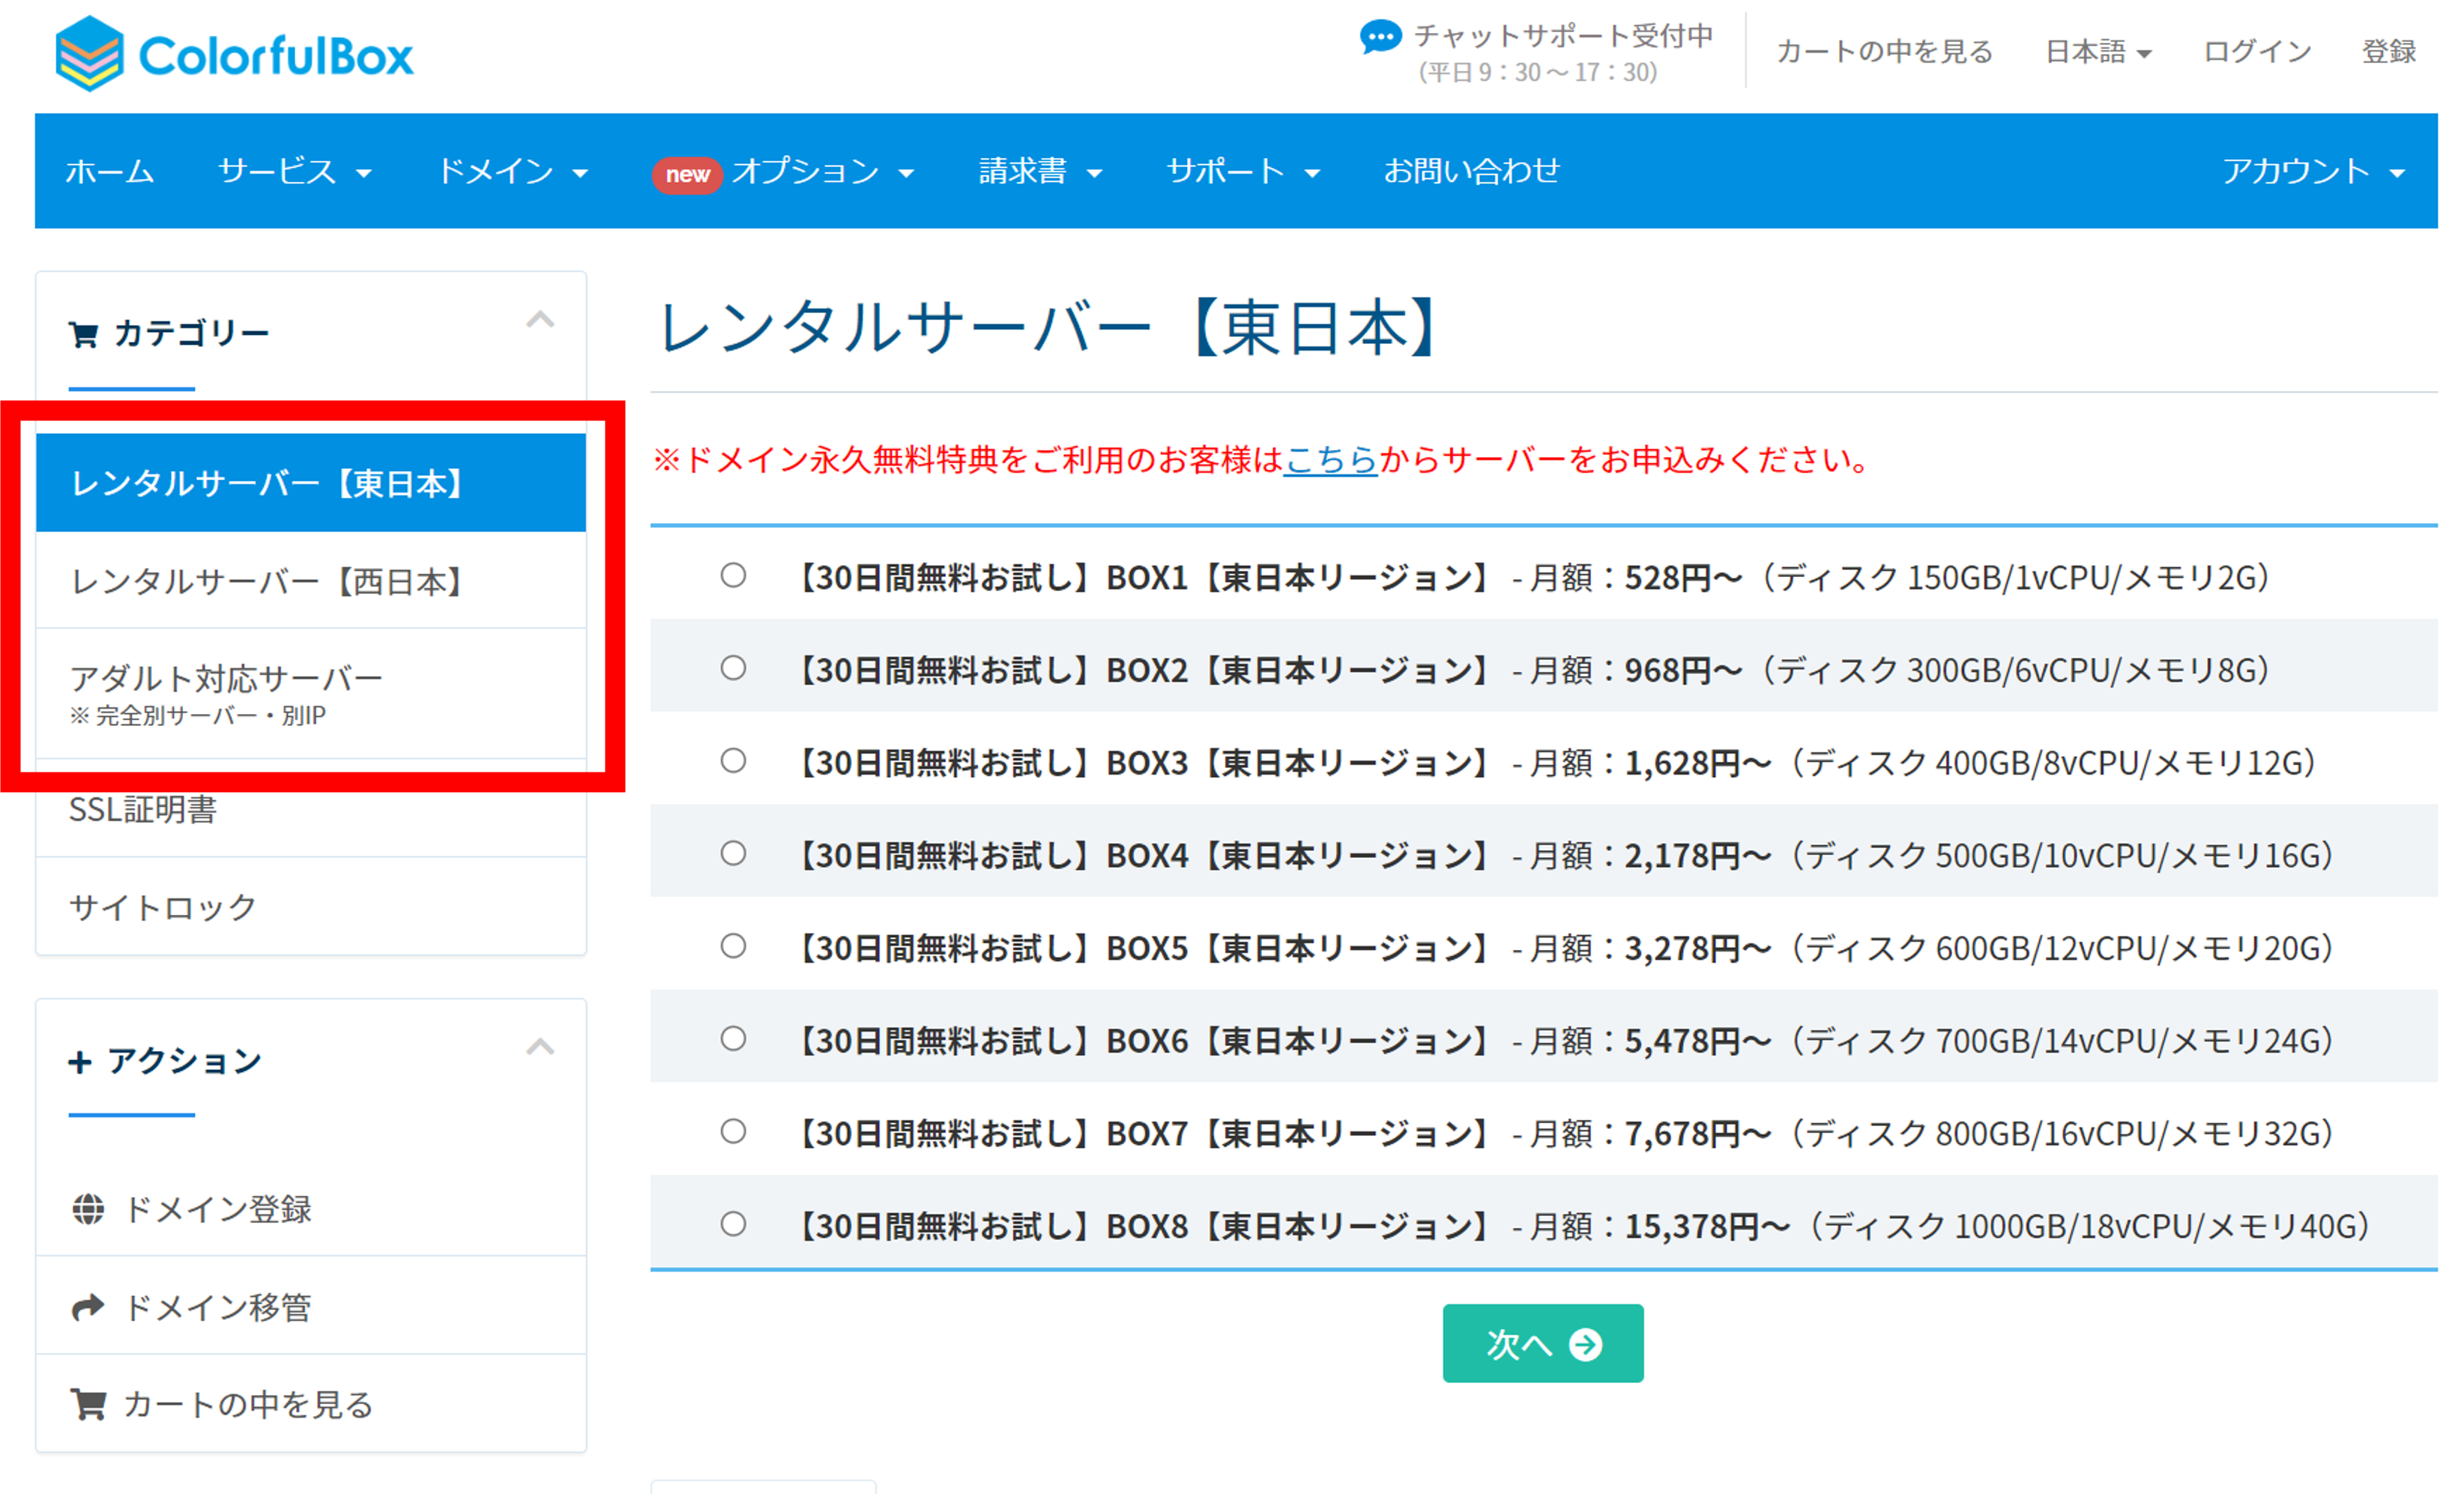Click the cart icon in the アクション panel

pyautogui.click(x=88, y=1404)
